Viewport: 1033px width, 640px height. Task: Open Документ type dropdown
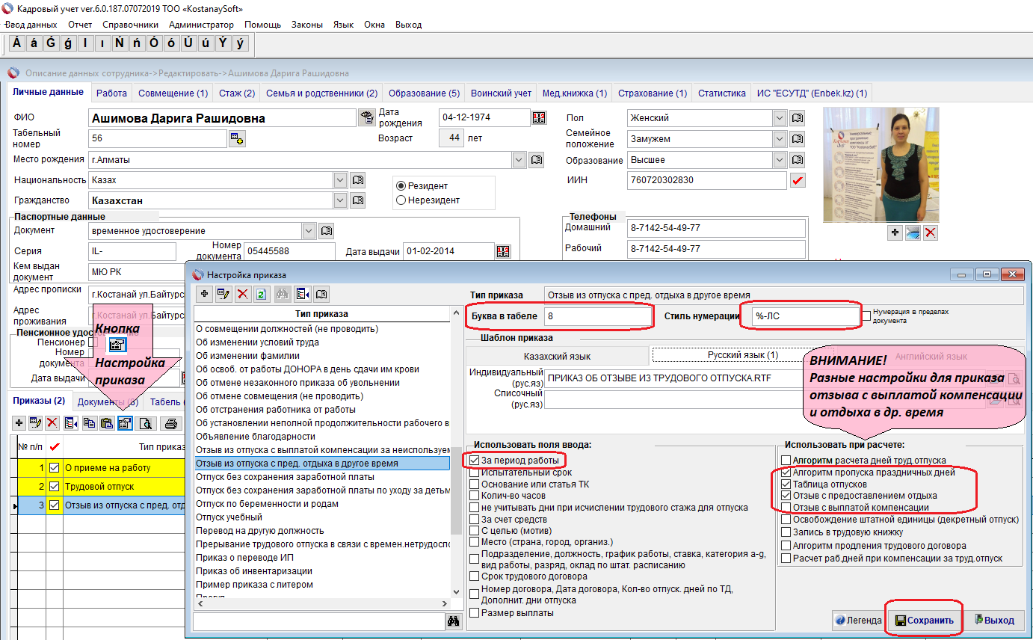click(309, 230)
